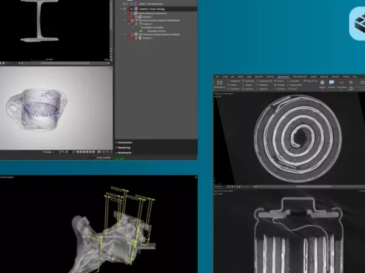Expand the Automation panel section
The image size is (365, 273).
[125, 143]
